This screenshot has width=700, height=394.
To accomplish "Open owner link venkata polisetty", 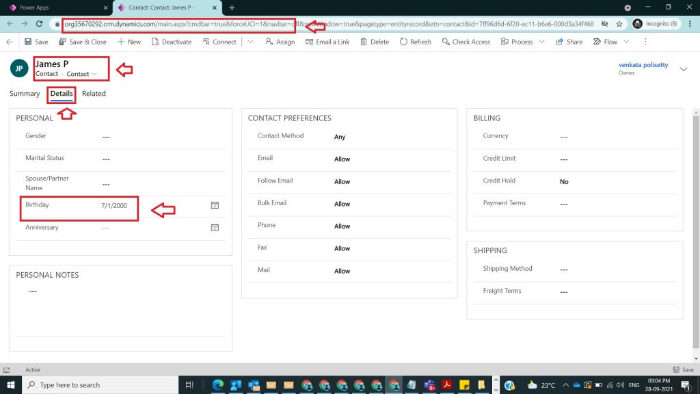I will [x=643, y=65].
